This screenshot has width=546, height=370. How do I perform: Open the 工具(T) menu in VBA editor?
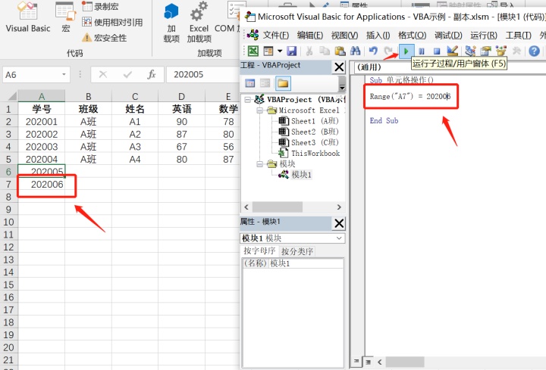coord(518,35)
